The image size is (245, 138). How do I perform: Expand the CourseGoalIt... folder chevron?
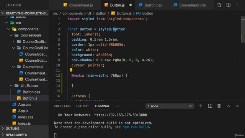(x=13, y=42)
